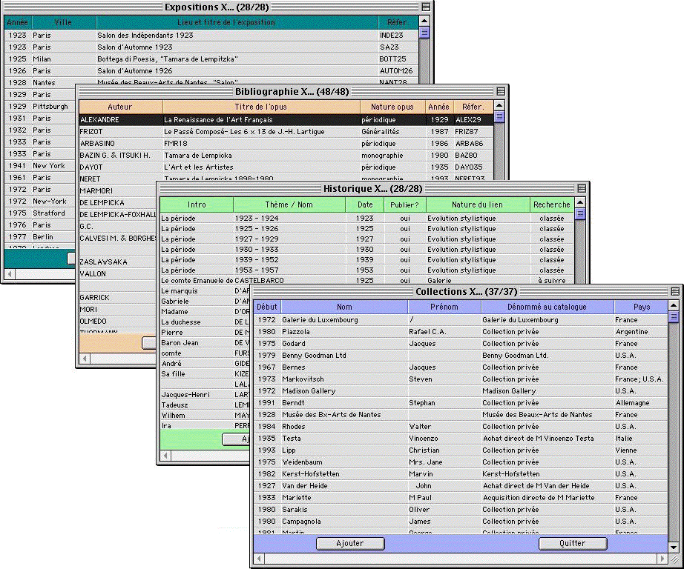Click the Début column header in Collections
This screenshot has height=569, width=684.
(x=267, y=307)
